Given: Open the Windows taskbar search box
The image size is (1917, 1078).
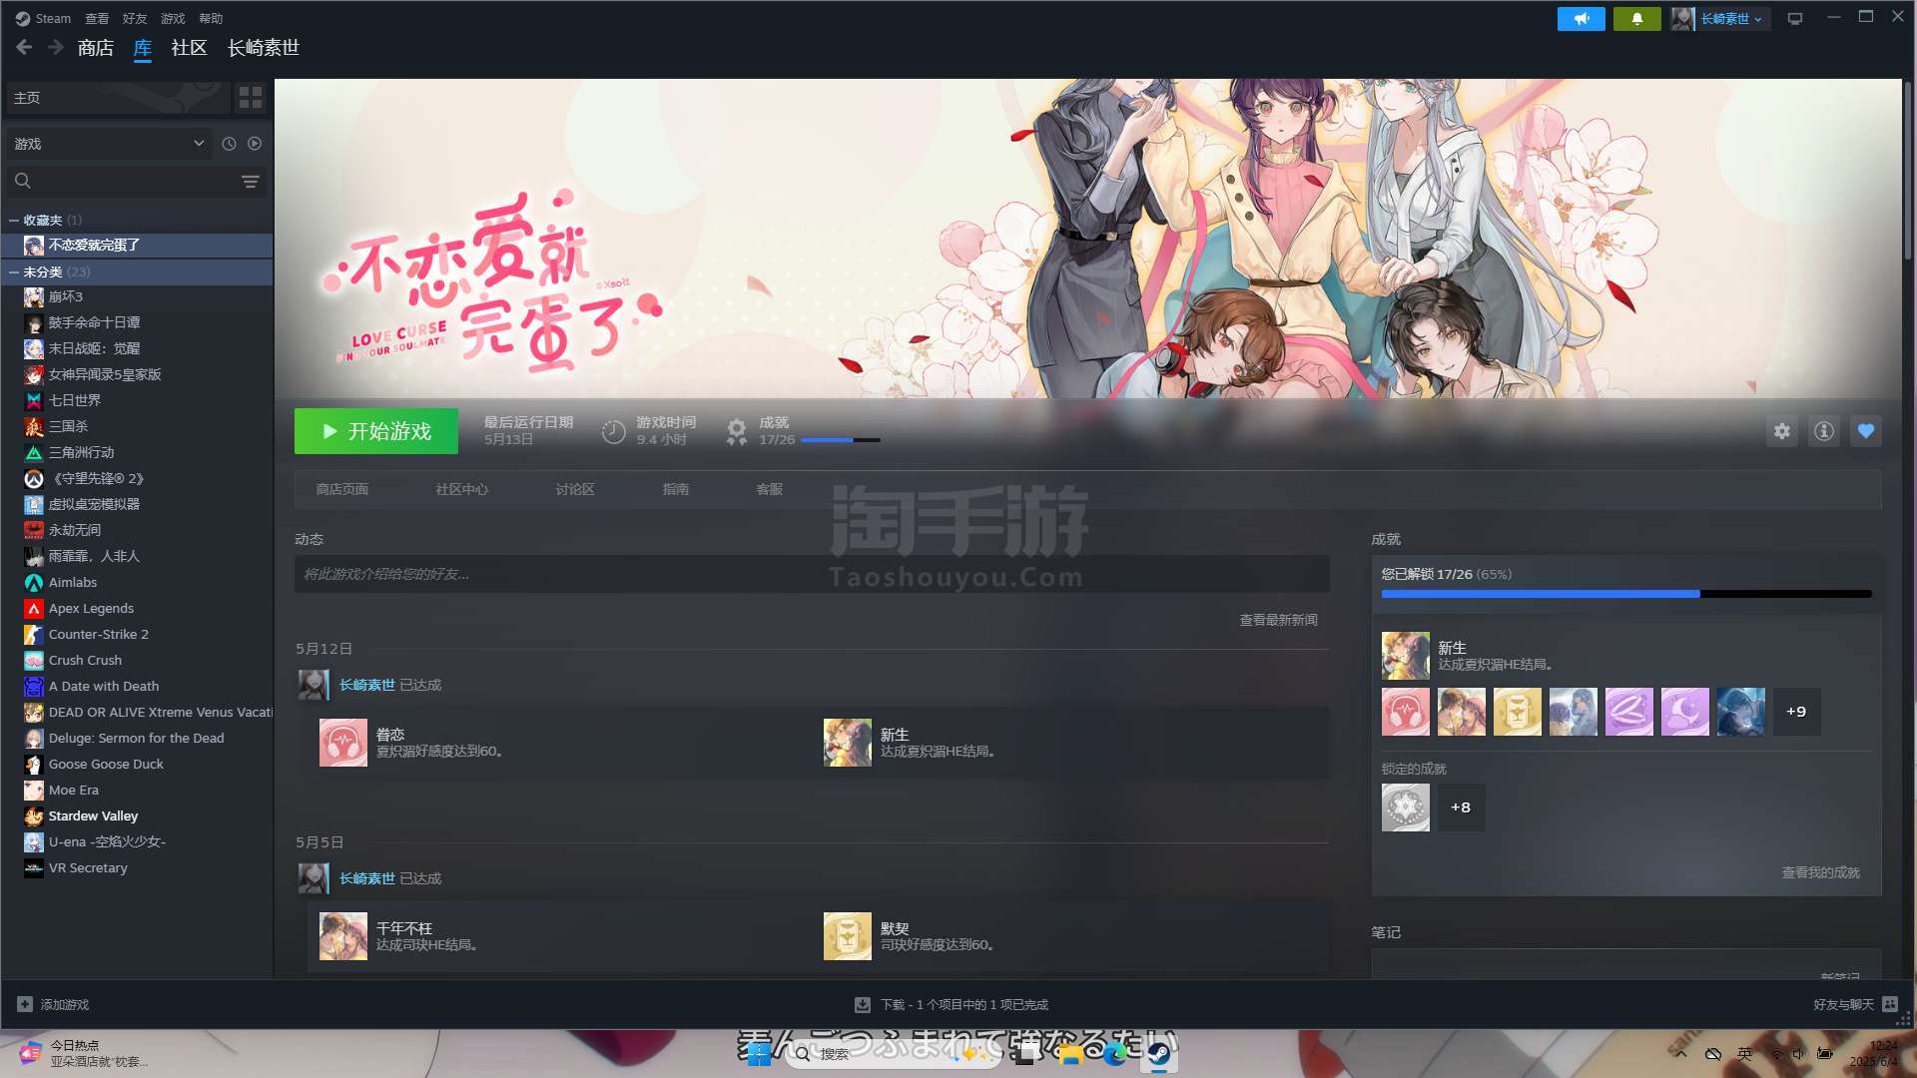Looking at the screenshot, I should tap(894, 1054).
